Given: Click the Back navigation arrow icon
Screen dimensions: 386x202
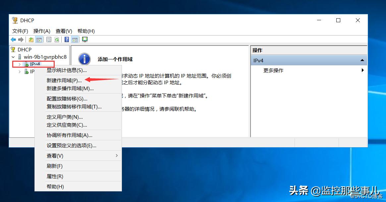Looking at the screenshot, I should [13, 39].
